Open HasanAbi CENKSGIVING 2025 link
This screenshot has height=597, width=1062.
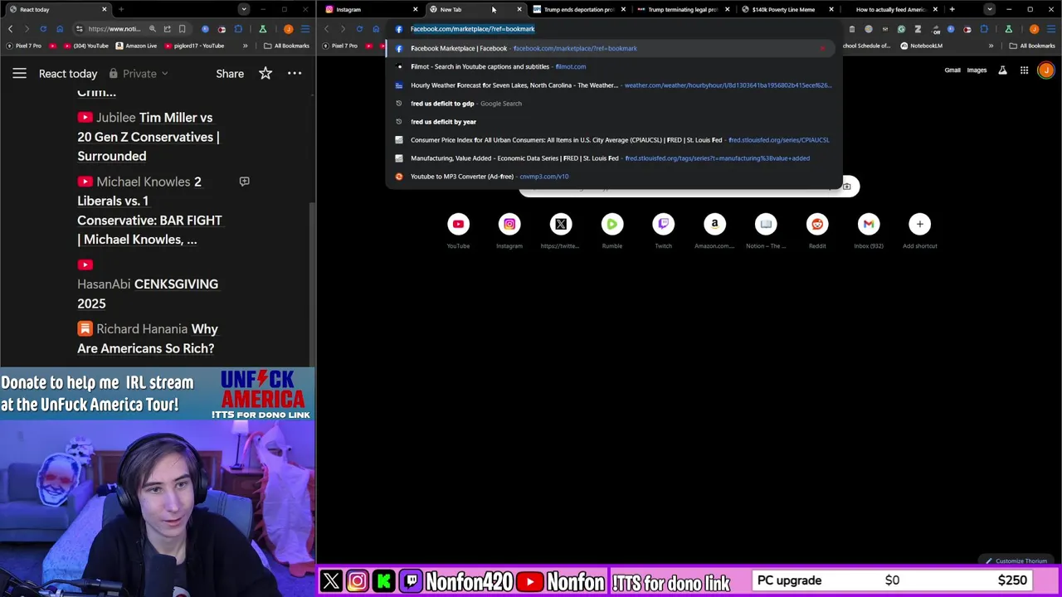(x=148, y=284)
